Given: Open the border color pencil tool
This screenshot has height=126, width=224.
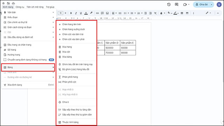Looking at the screenshot, I should click(176, 13).
